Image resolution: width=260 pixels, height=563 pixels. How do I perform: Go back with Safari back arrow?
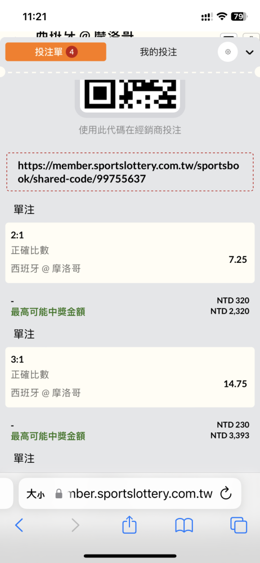click(x=19, y=525)
